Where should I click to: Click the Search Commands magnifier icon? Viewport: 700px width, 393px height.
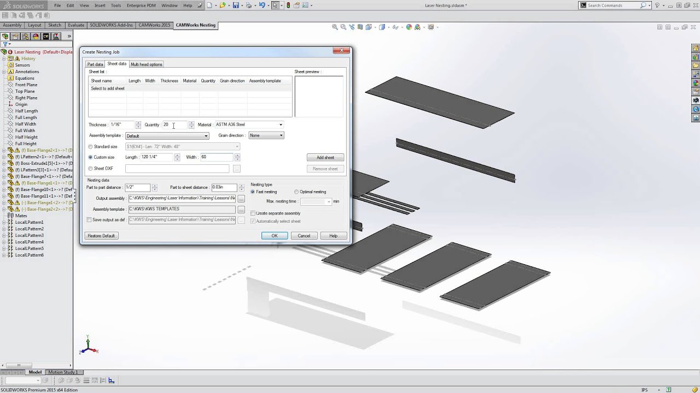click(x=644, y=5)
